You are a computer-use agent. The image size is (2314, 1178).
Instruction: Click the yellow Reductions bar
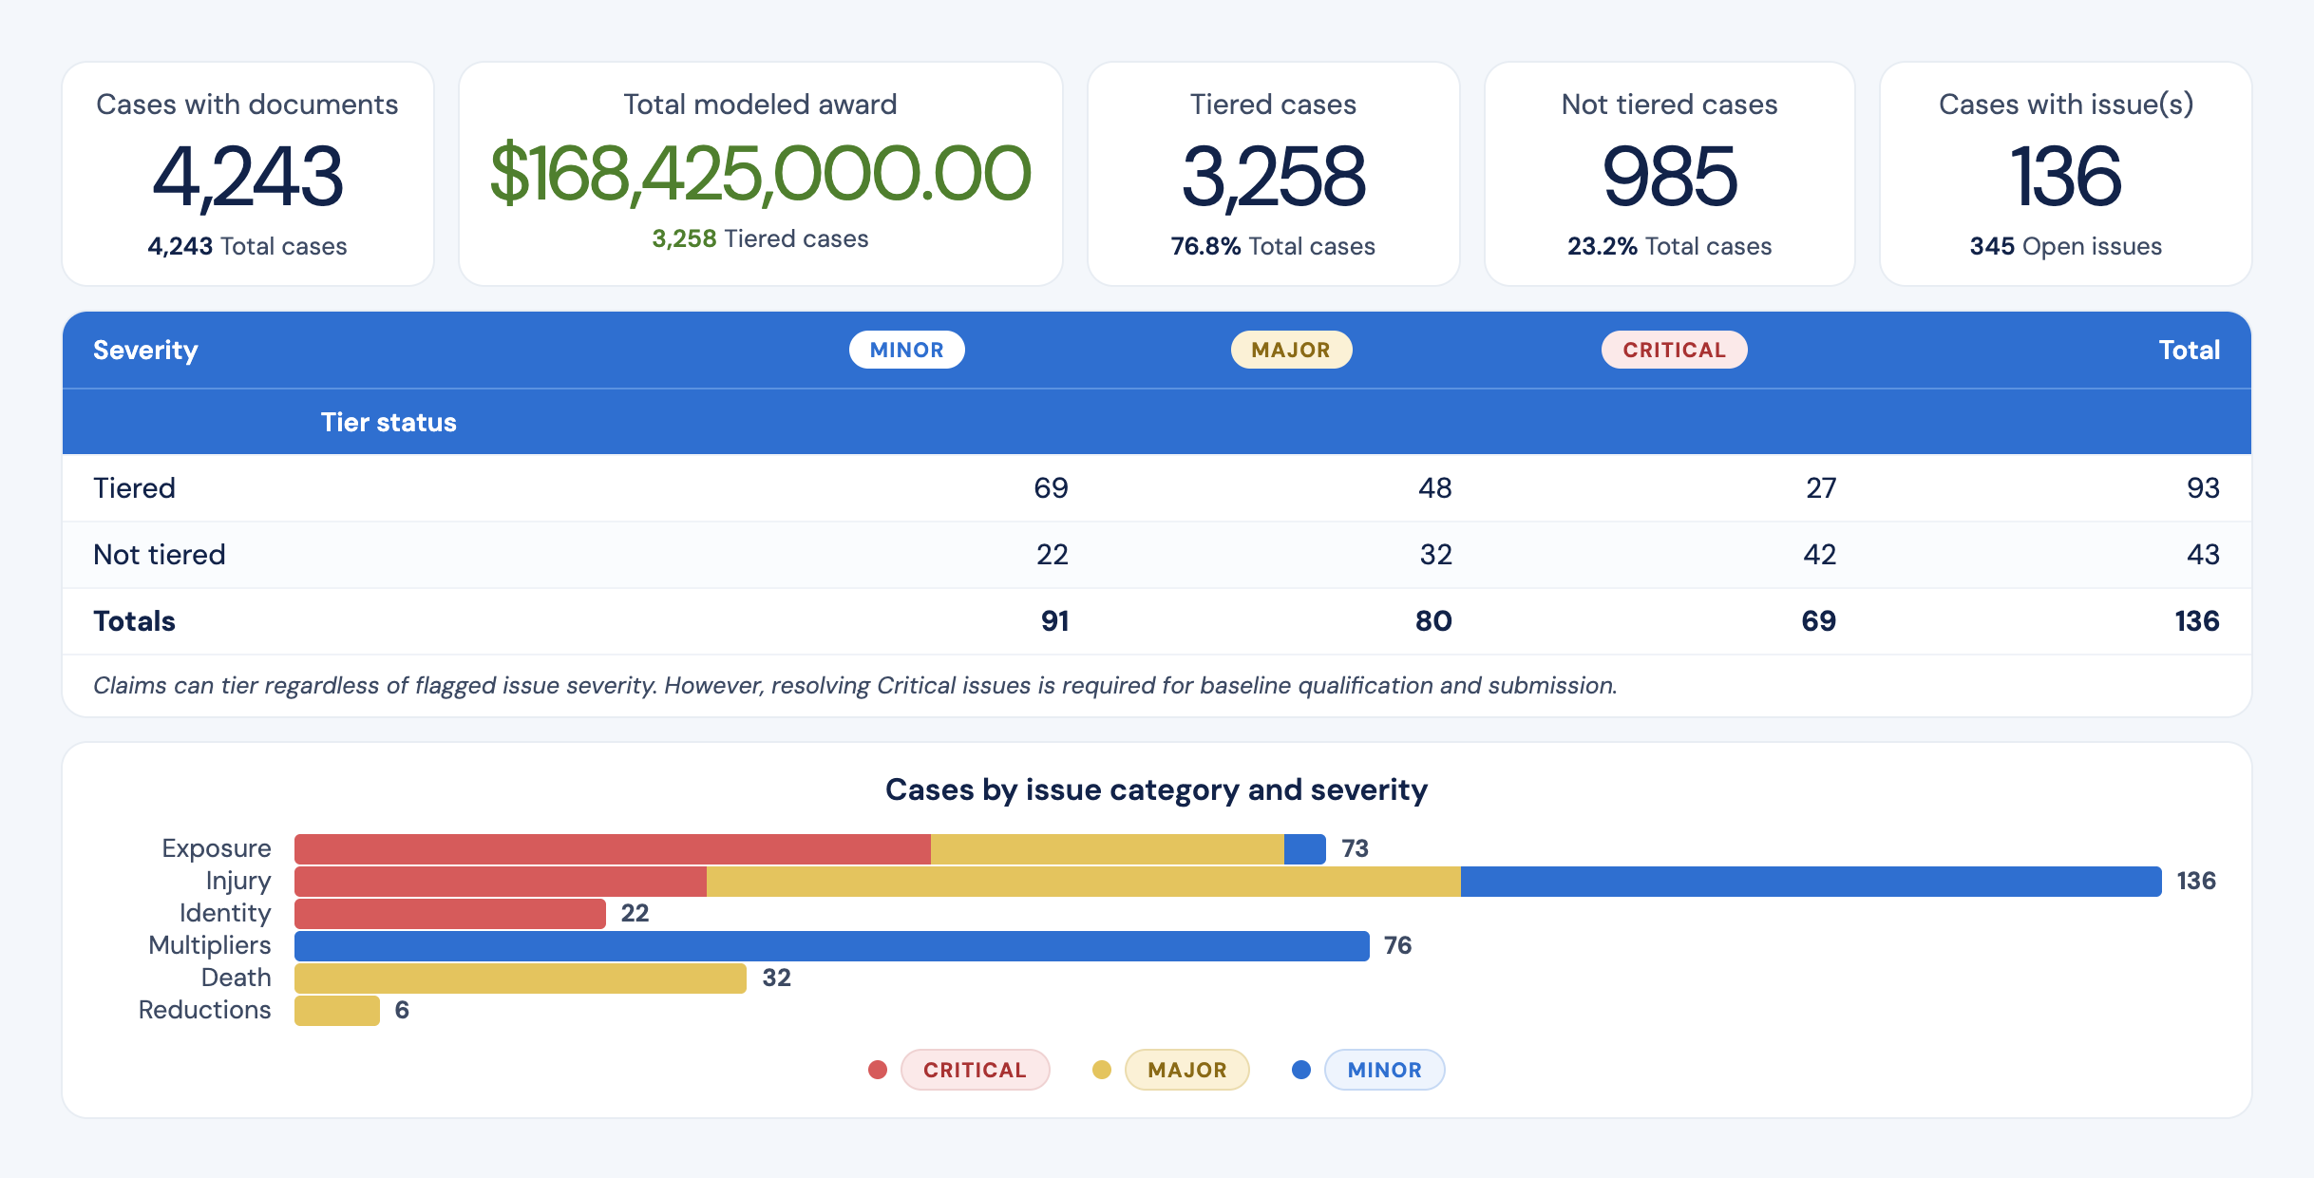click(337, 1010)
